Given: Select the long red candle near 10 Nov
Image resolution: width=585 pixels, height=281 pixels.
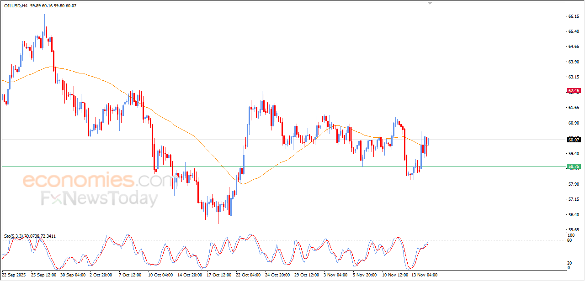Looking at the screenshot, I should click(x=404, y=144).
